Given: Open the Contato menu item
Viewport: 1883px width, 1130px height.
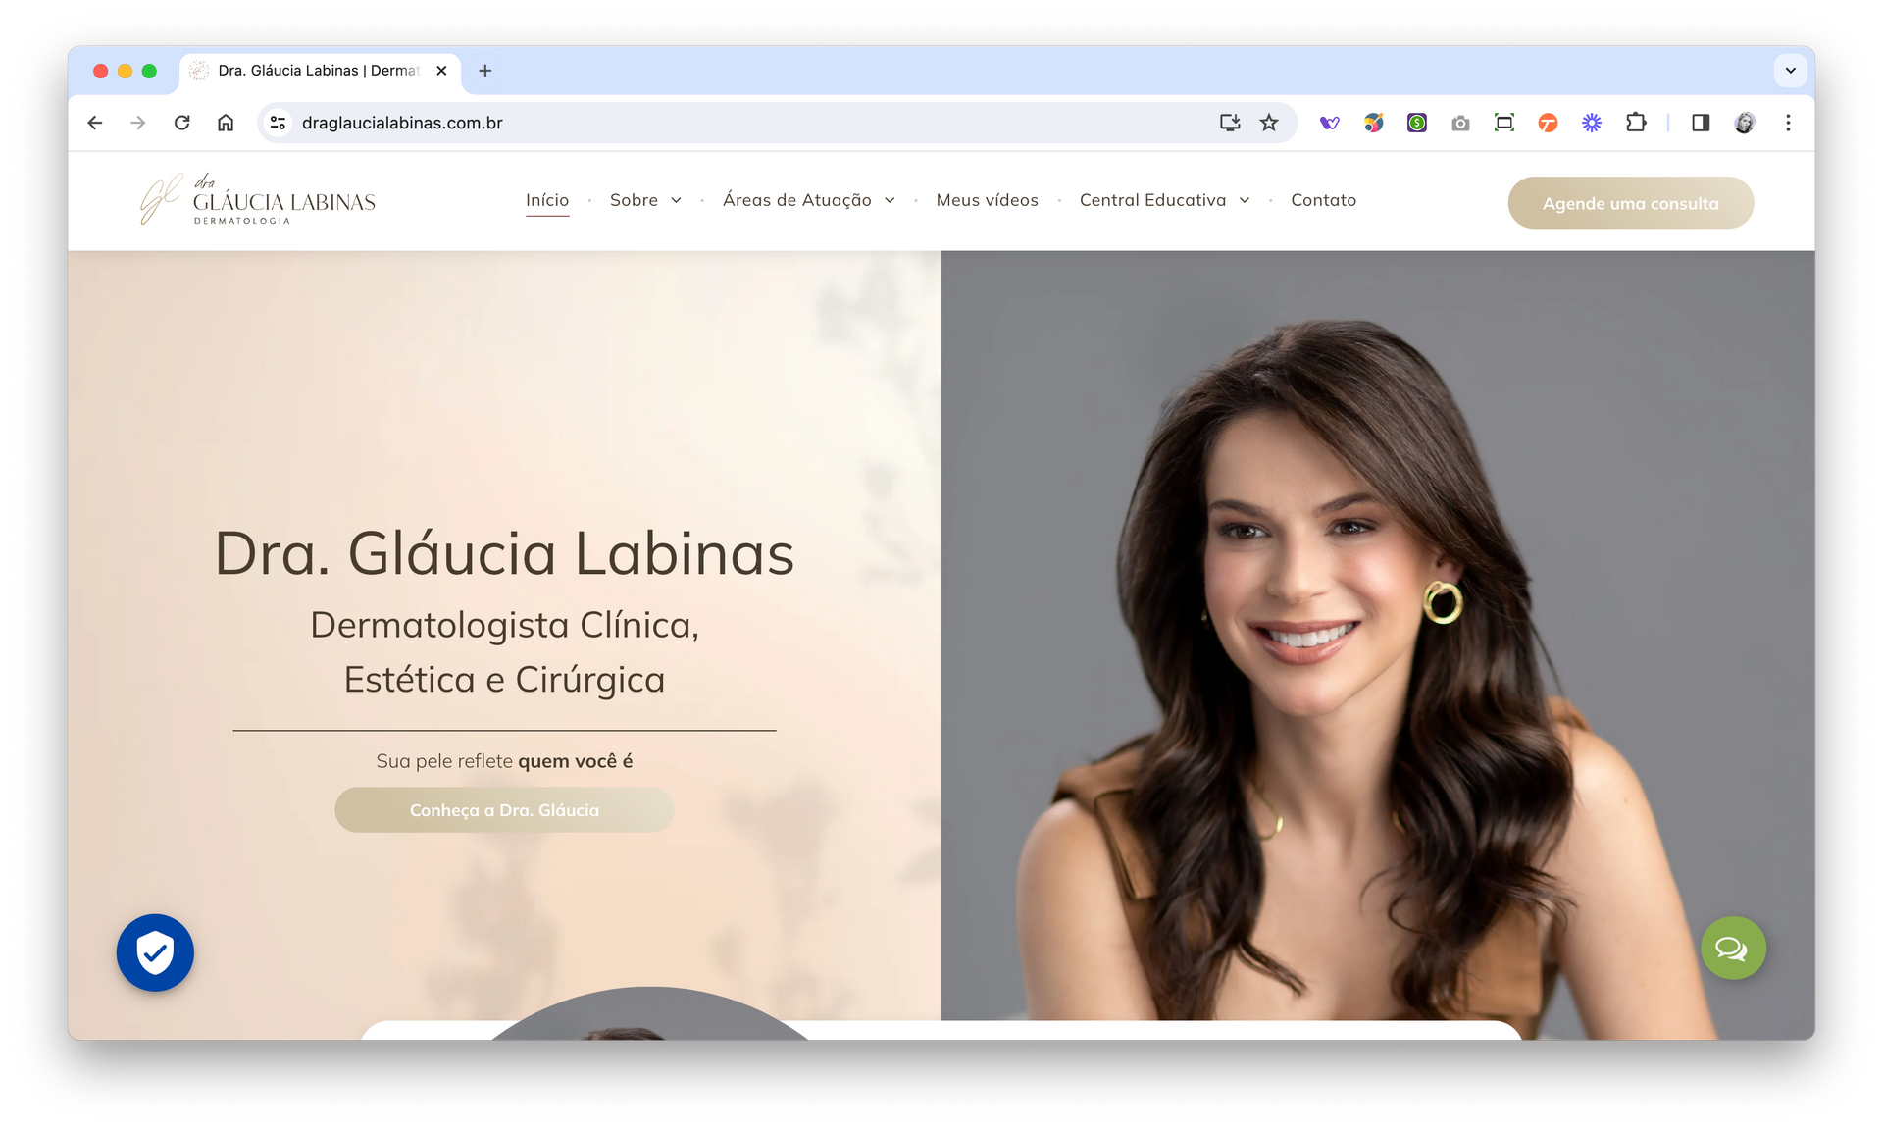Looking at the screenshot, I should click(1323, 200).
